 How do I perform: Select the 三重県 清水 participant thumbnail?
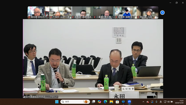point(104,13)
